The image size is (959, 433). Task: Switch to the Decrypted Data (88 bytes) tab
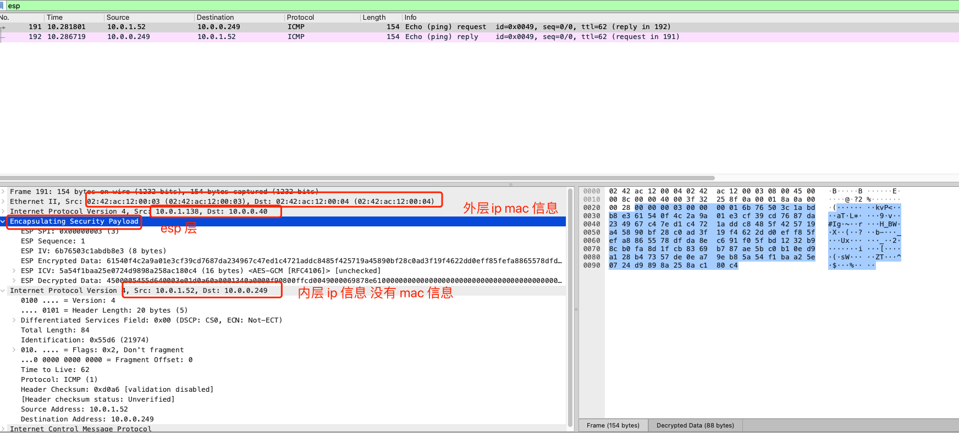pyautogui.click(x=695, y=425)
